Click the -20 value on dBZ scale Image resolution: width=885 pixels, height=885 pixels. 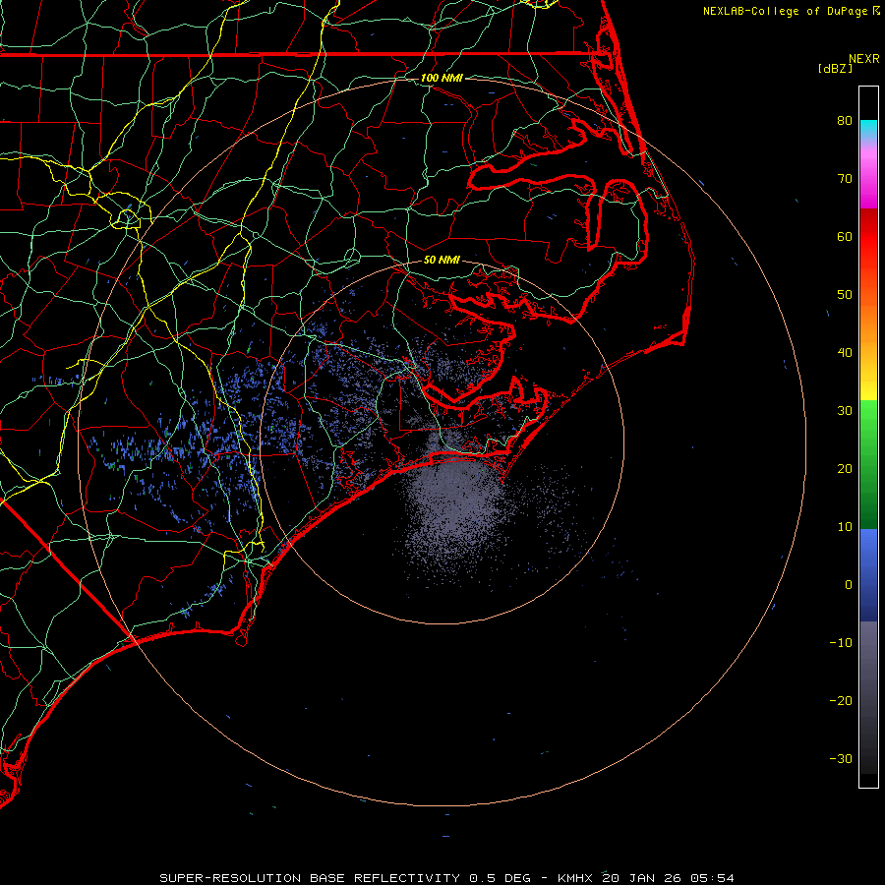(x=841, y=700)
